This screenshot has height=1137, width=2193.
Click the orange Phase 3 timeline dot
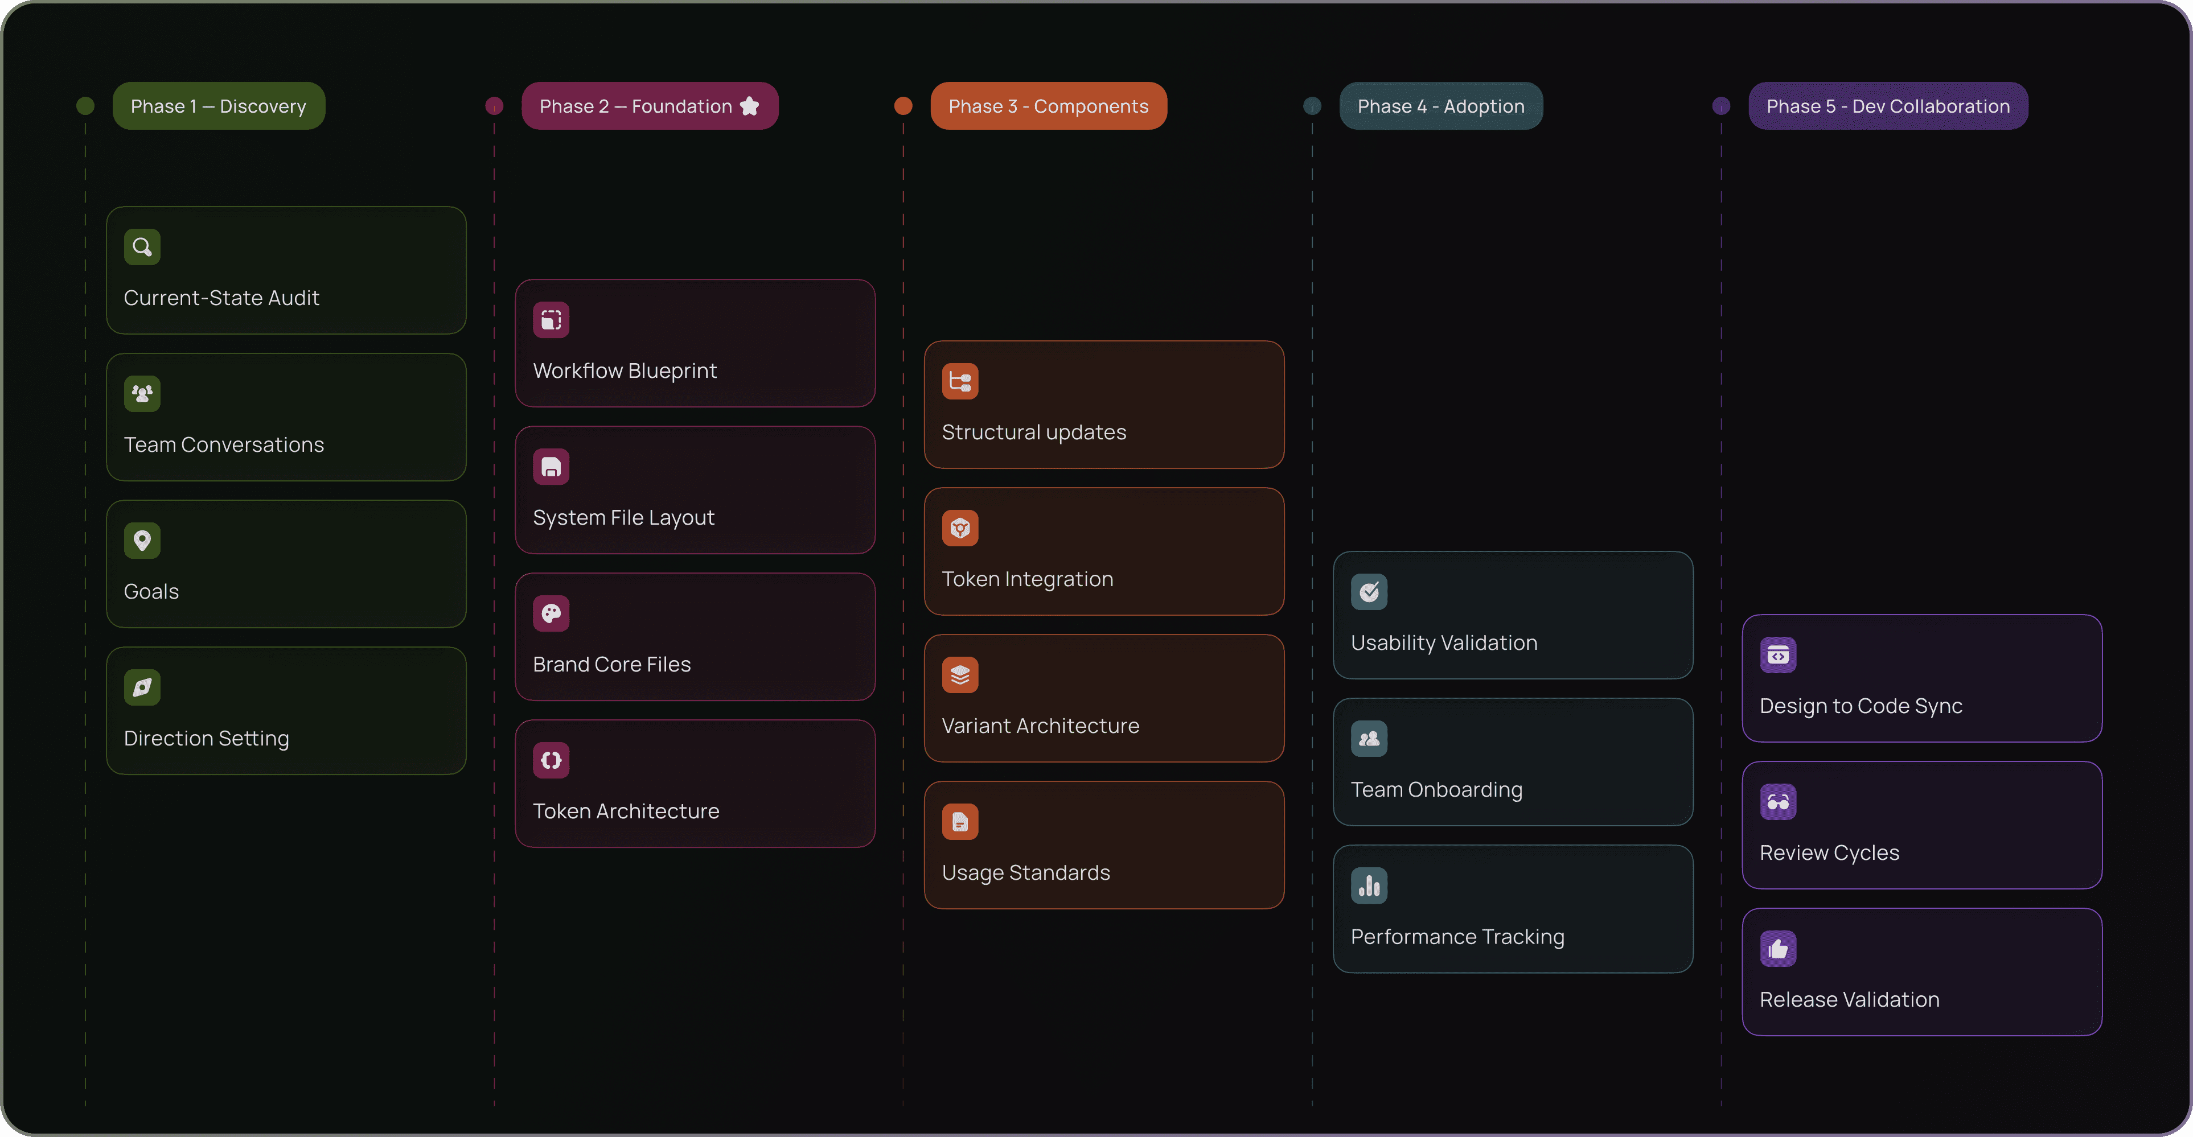(904, 106)
